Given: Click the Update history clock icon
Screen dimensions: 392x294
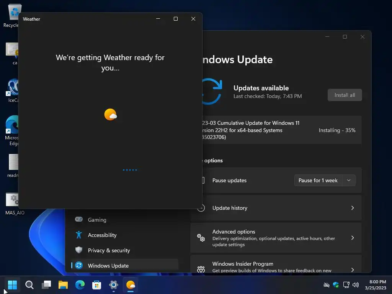Looking at the screenshot, I should pyautogui.click(x=201, y=208).
